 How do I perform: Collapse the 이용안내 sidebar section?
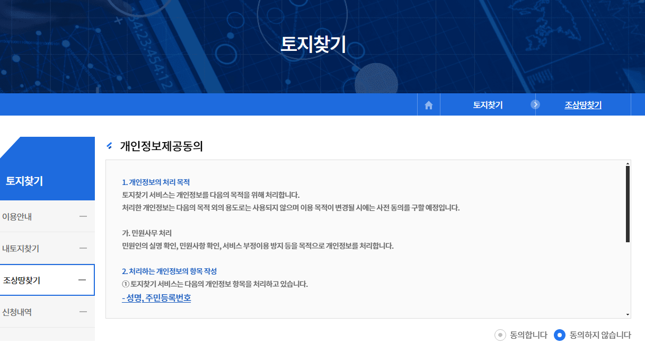(x=83, y=216)
